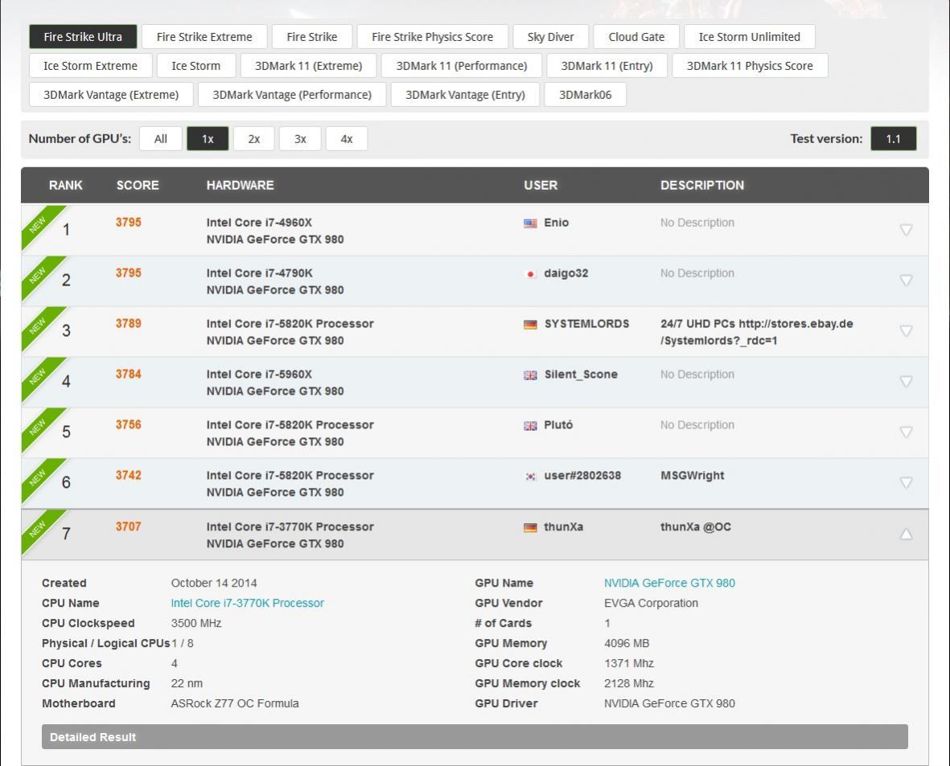The width and height of the screenshot is (950, 766).
Task: Filter results to 1x GPU
Action: tap(208, 139)
